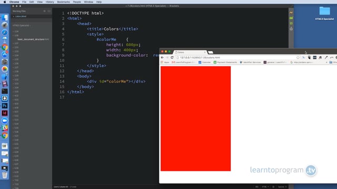Open basic_document_structure.html in file tree

(x=33, y=39)
